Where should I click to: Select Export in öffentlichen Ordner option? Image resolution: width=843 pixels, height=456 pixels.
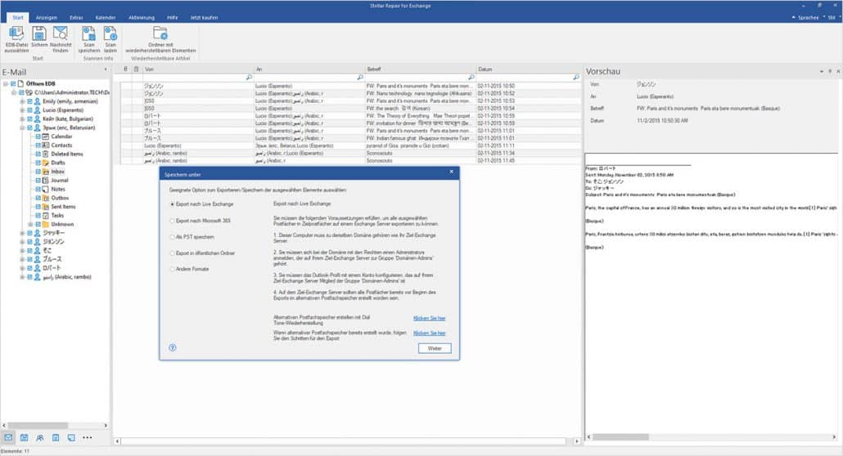click(x=171, y=254)
